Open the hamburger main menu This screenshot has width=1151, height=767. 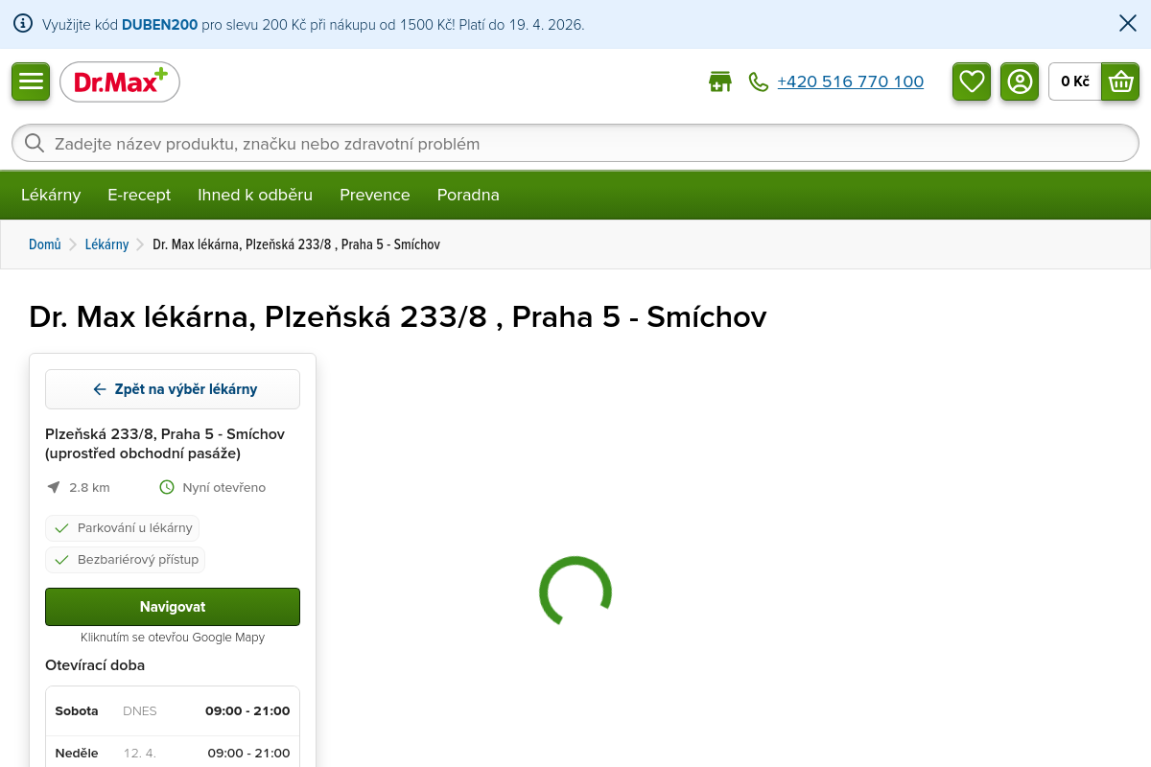tap(31, 81)
